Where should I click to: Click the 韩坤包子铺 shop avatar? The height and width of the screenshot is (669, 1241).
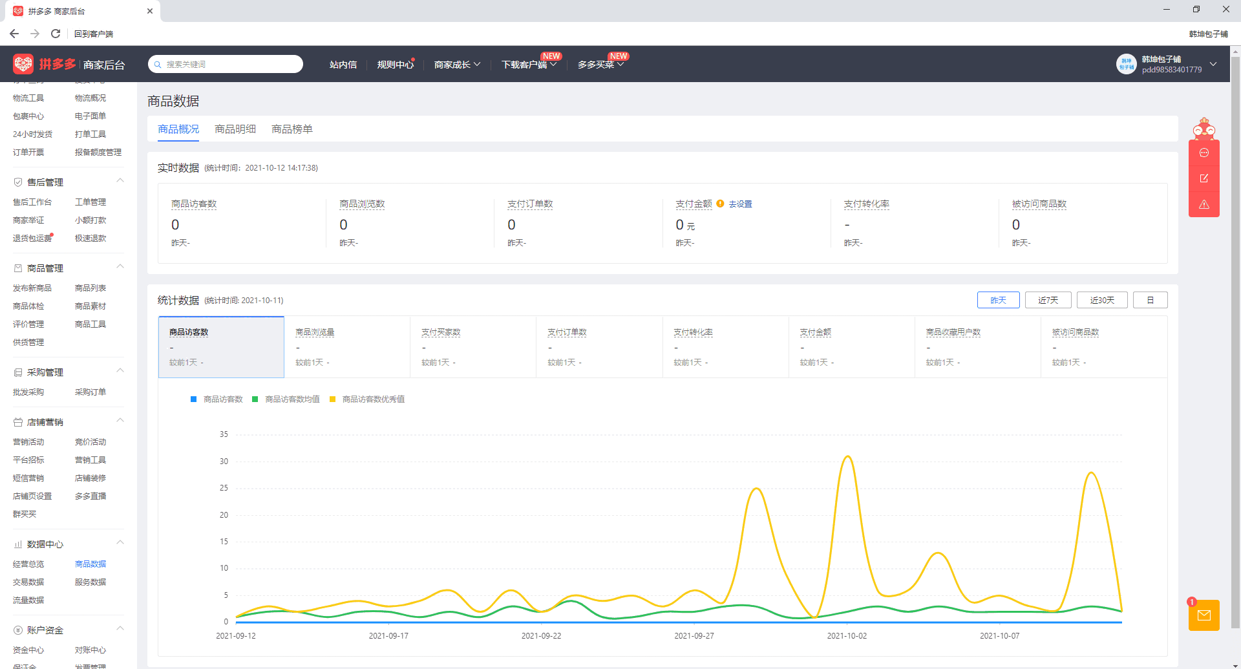[1126, 64]
